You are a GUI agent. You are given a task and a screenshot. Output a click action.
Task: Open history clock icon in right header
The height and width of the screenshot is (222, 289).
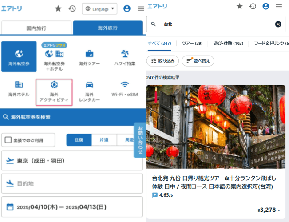click(253, 7)
